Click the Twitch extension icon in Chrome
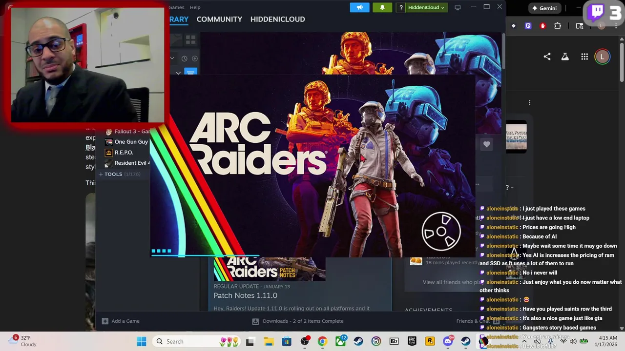 coord(528,26)
